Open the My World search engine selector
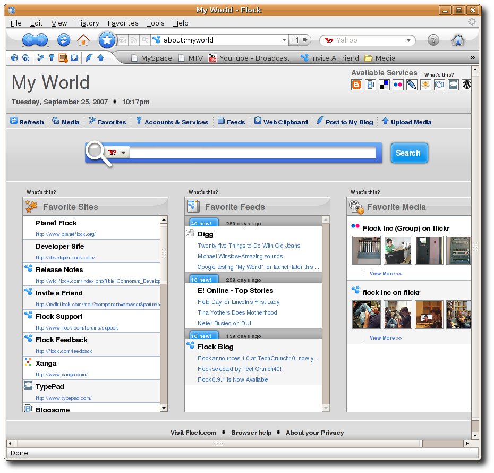494x473 pixels. 118,153
